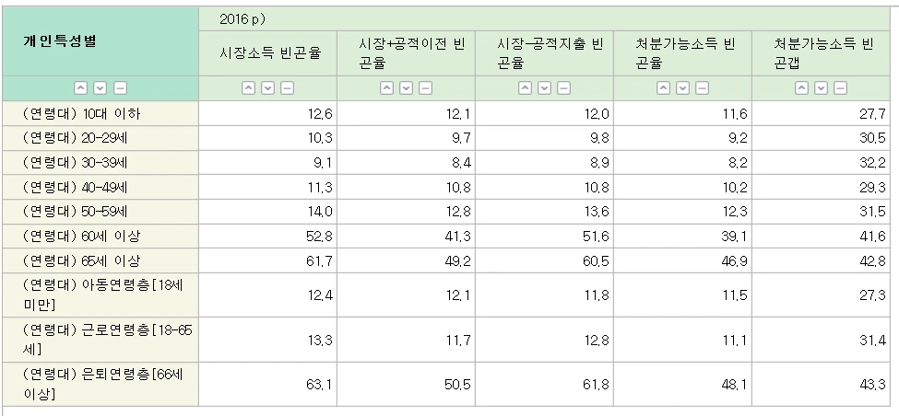Sort 개인특성별 column descending with down arrow
The width and height of the screenshot is (899, 416).
coord(101,88)
